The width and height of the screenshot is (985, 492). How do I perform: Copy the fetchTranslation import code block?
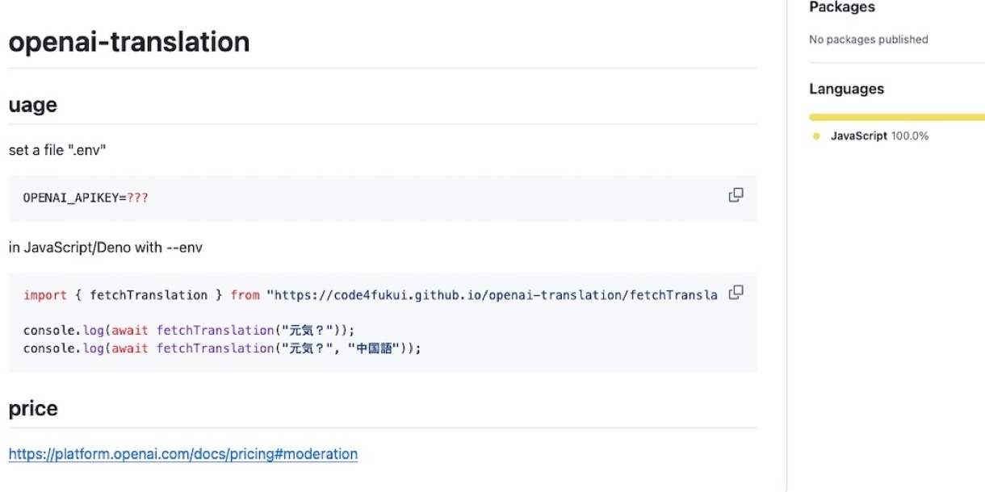[x=736, y=293]
